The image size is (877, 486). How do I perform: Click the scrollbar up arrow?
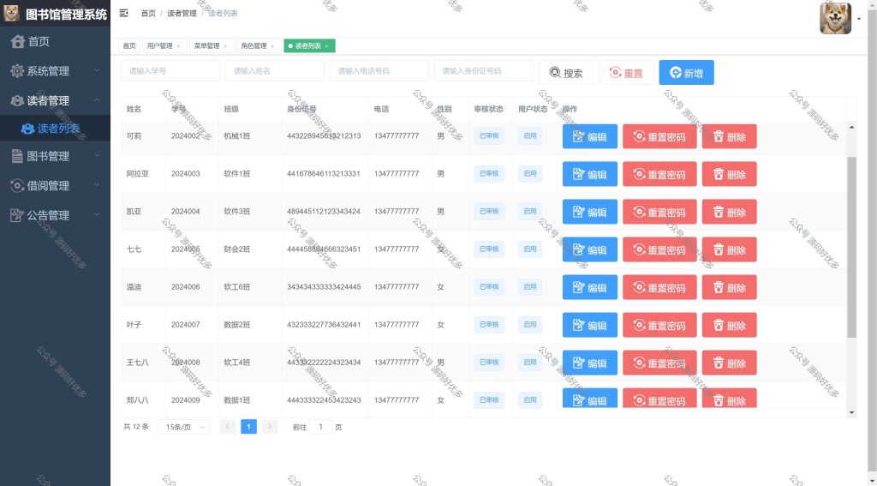852,128
